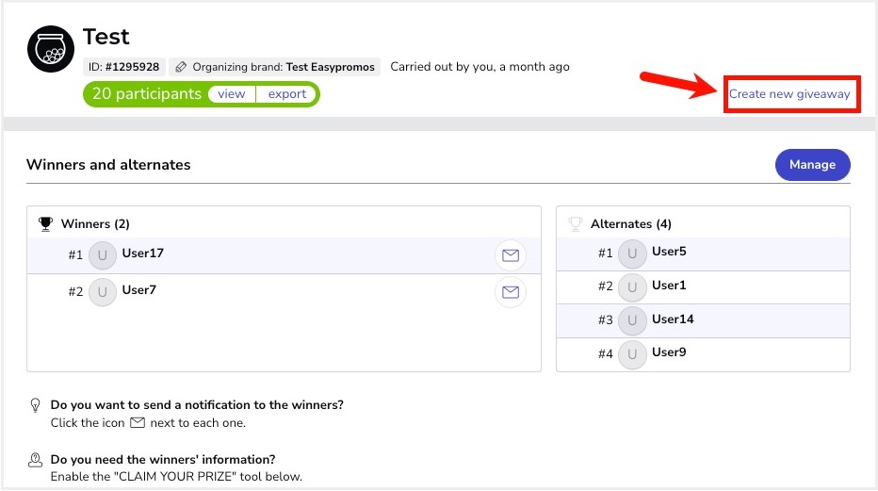The width and height of the screenshot is (878, 491).
Task: Click the "20 participants" count label
Action: click(147, 93)
